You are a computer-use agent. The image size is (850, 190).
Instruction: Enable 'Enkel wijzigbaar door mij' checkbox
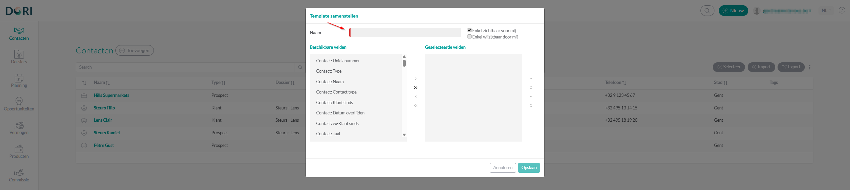470,36
